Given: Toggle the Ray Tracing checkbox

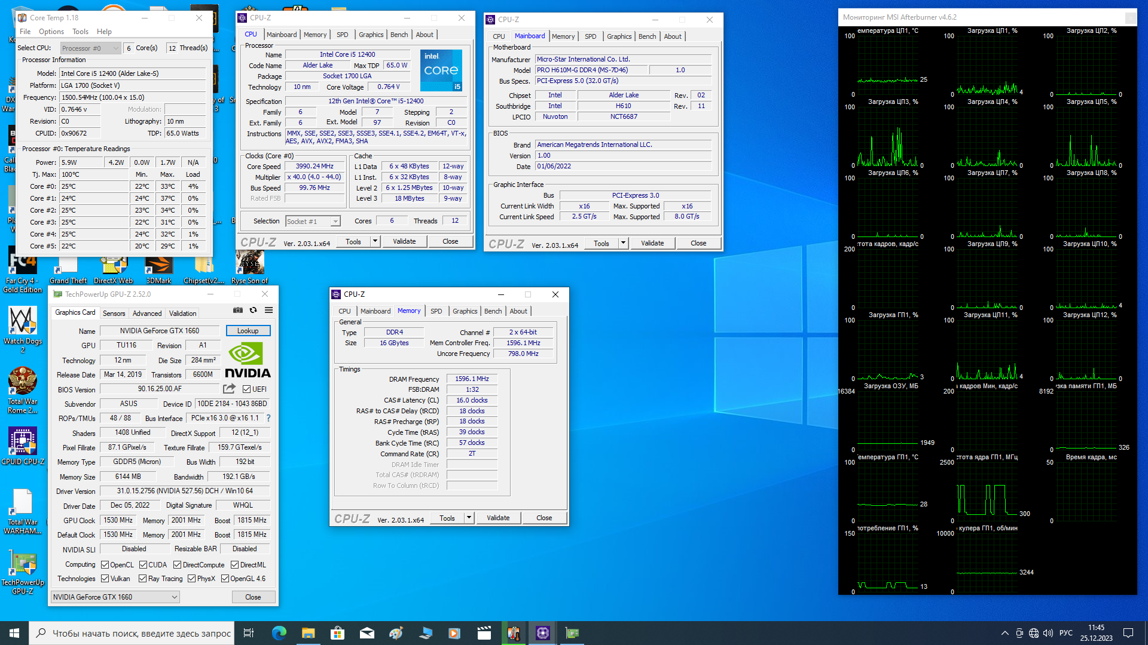Looking at the screenshot, I should [143, 579].
